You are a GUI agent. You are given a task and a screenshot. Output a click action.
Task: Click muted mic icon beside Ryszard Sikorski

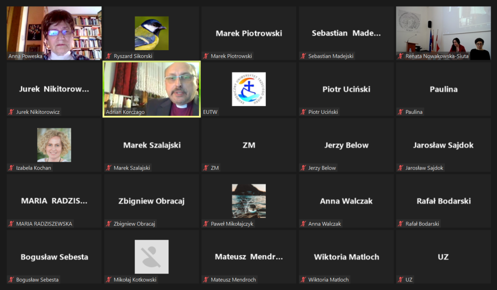coord(109,56)
